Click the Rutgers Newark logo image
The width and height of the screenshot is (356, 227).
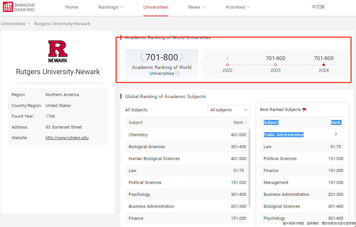click(x=58, y=51)
